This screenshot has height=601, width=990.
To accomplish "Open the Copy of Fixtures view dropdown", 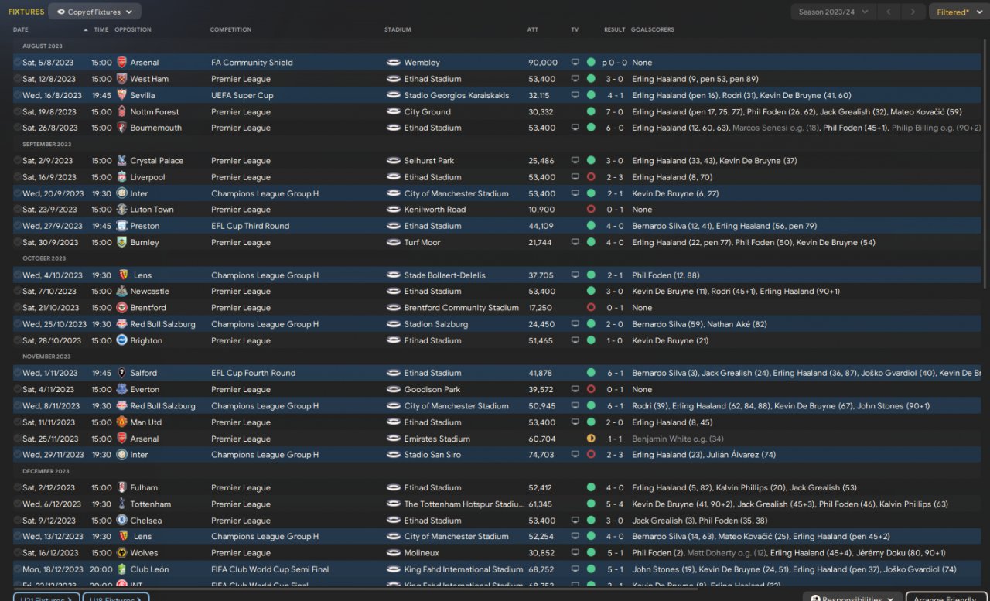I will click(94, 12).
